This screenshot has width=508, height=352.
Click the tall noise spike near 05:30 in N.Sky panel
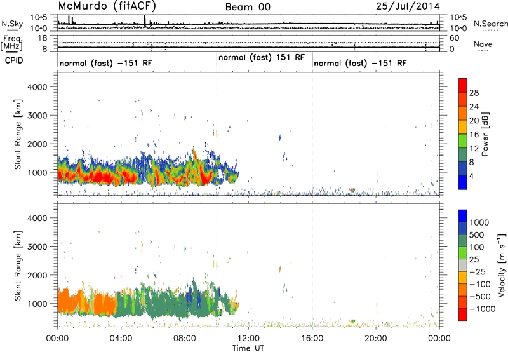point(145,19)
